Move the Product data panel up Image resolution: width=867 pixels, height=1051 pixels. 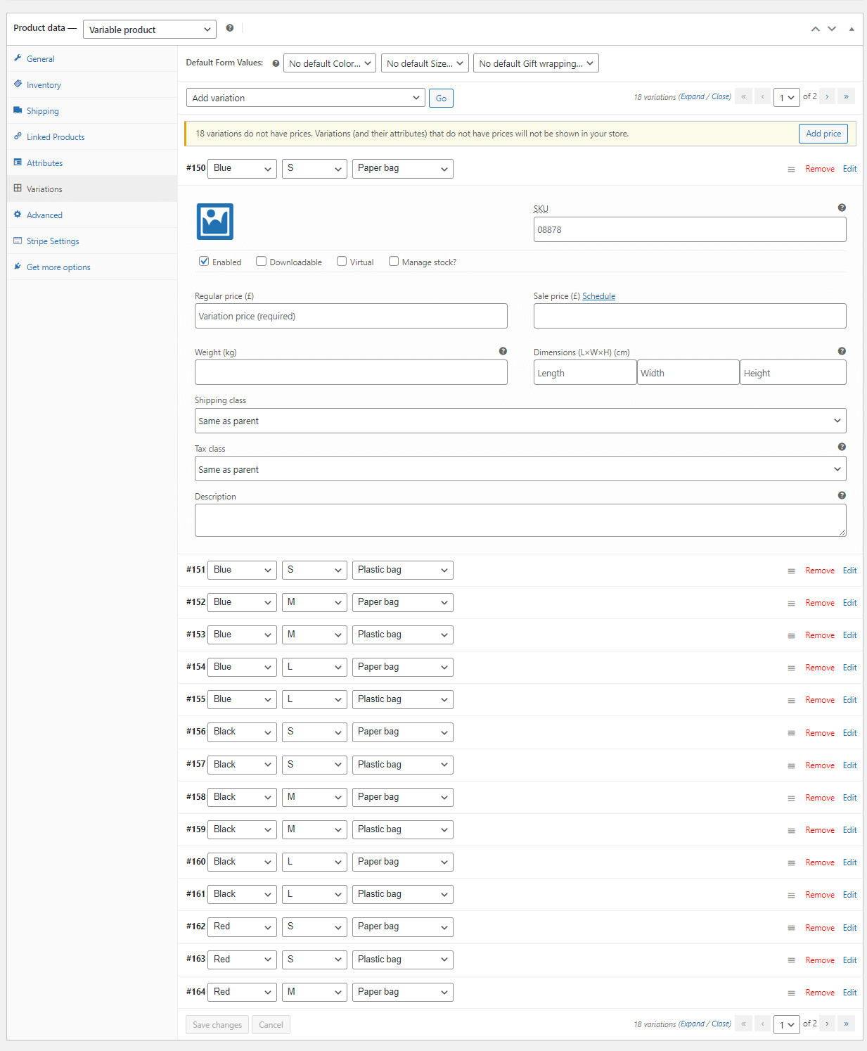coord(815,29)
